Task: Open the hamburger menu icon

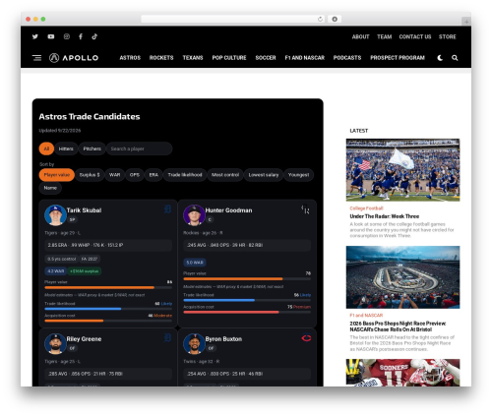Action: coord(36,58)
